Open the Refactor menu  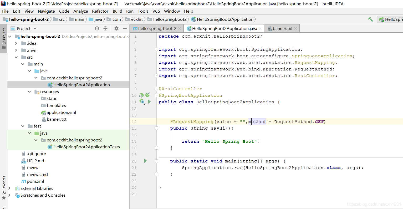[100, 11]
